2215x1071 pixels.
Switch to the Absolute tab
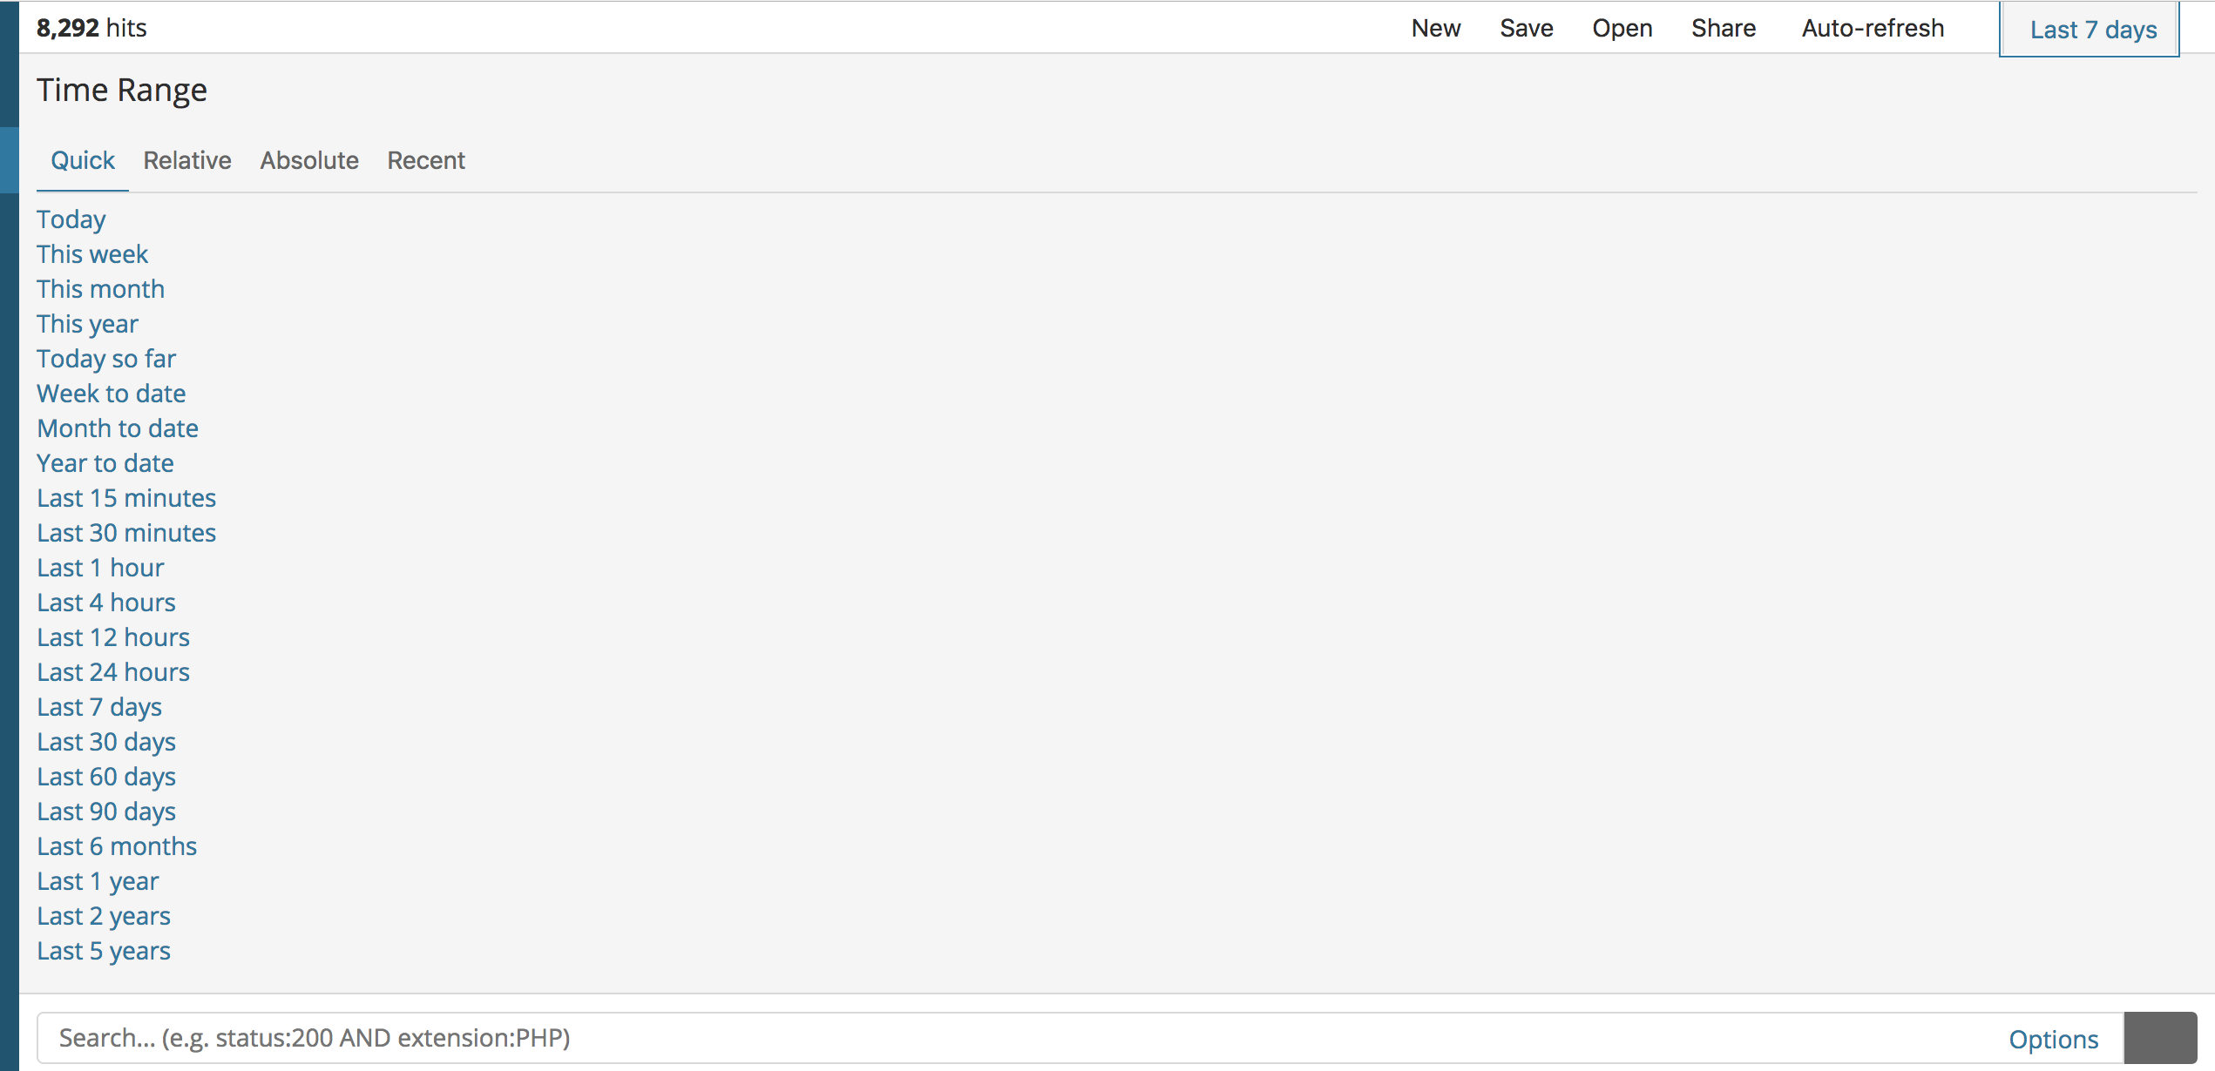tap(309, 160)
